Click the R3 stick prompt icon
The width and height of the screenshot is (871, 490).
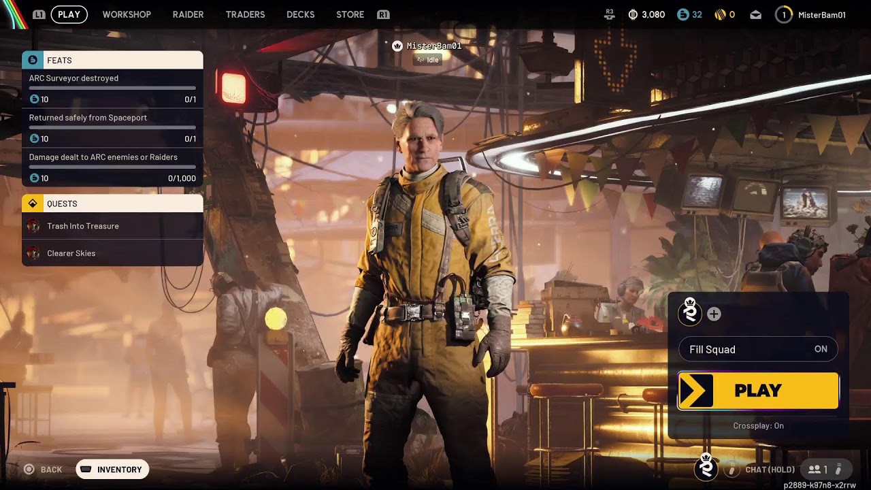pos(610,14)
